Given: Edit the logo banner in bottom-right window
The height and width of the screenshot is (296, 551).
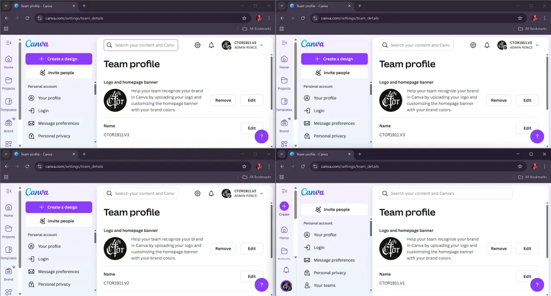Looking at the screenshot, I should 527,249.
